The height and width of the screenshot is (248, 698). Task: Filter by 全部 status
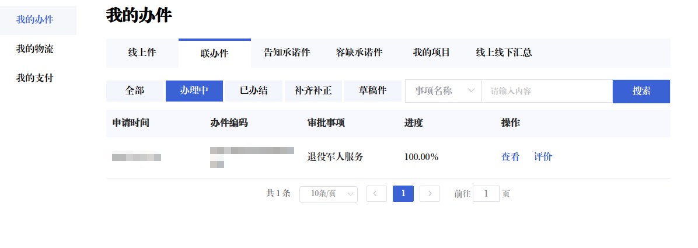(134, 91)
